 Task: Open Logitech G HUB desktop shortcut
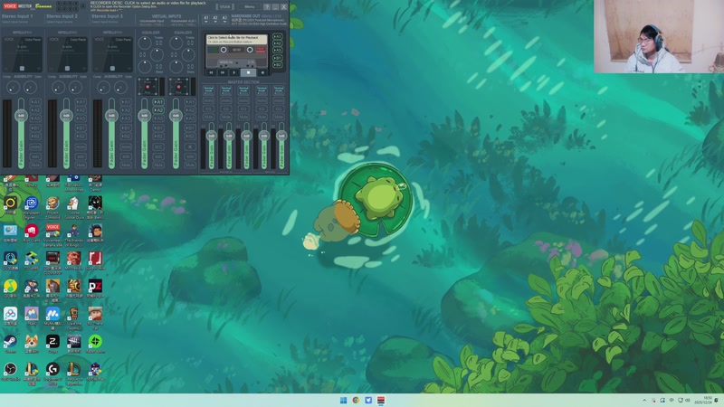pyautogui.click(x=52, y=372)
